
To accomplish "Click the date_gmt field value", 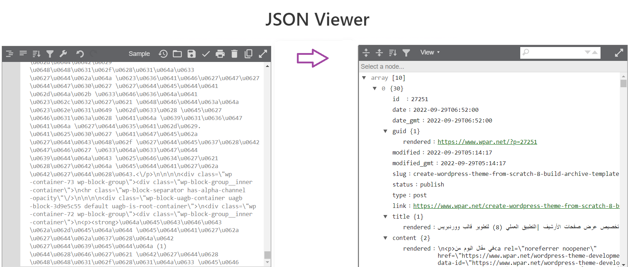I will click(459, 120).
